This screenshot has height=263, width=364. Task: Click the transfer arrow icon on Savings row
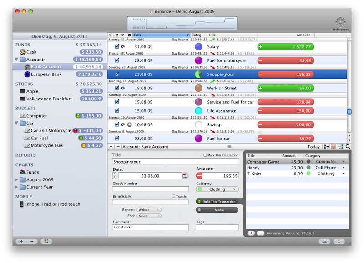(x=129, y=124)
